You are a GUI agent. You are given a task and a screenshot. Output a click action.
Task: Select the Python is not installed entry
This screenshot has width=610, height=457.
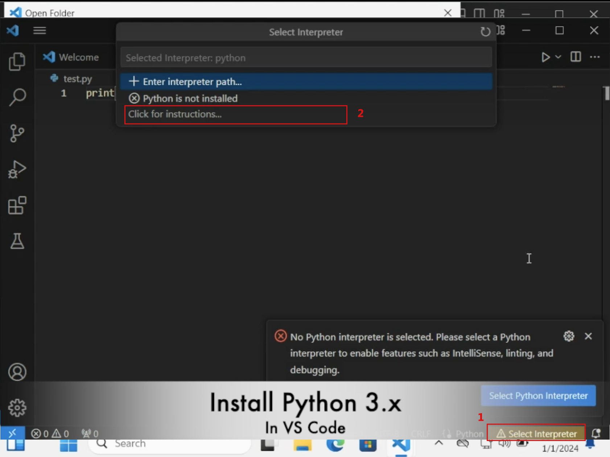306,98
